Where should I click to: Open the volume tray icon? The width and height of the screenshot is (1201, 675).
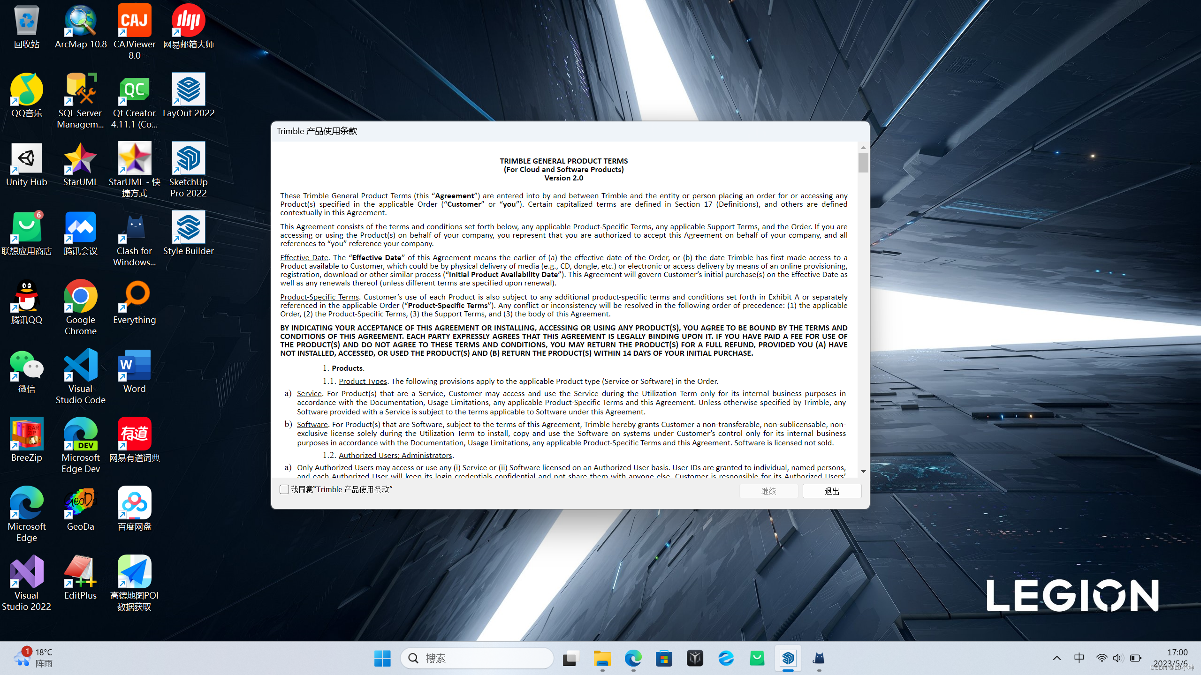point(1118,658)
